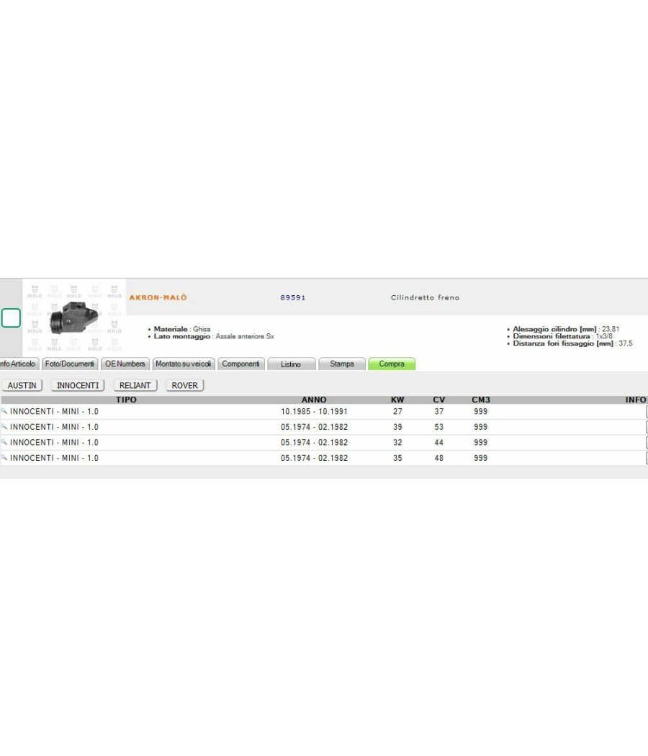Screen dimensions: 648x756
Task: Filter vehicles by AUSTIN
Action: (x=22, y=386)
